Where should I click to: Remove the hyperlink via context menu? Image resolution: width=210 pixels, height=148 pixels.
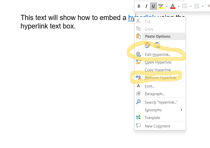[160, 78]
